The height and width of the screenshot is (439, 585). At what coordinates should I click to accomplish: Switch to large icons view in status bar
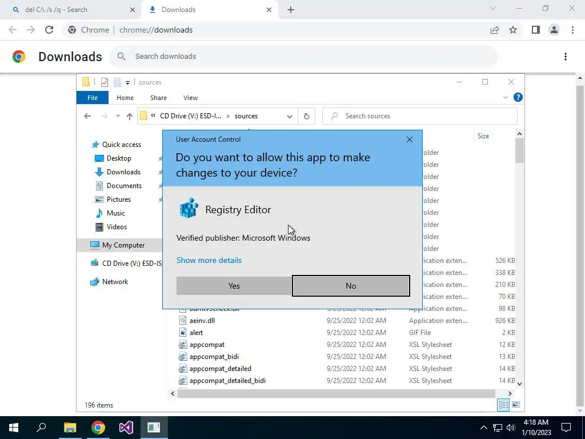(x=516, y=405)
